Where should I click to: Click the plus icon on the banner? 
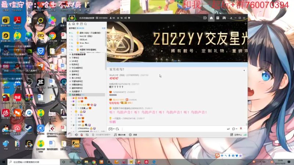[245, 23]
